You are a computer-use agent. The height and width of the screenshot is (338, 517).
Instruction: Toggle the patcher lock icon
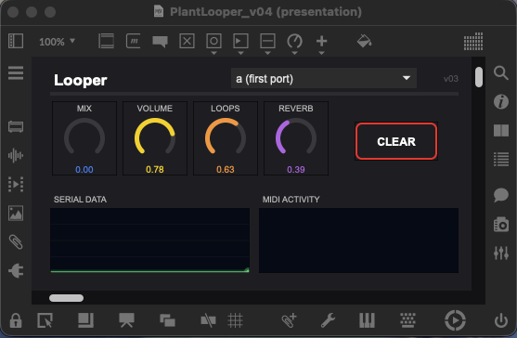(x=16, y=320)
